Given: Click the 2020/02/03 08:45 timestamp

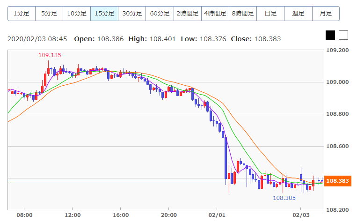Looking at the screenshot, I should tap(37, 39).
